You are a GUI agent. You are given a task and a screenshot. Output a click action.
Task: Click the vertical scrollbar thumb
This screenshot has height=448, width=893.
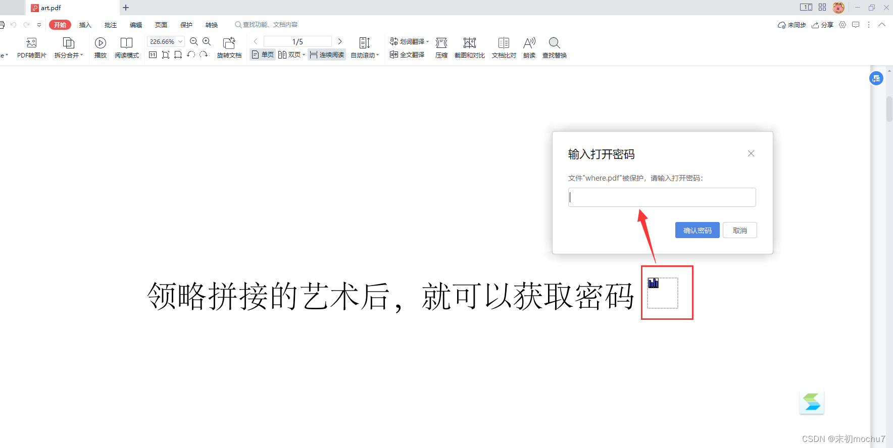click(889, 109)
